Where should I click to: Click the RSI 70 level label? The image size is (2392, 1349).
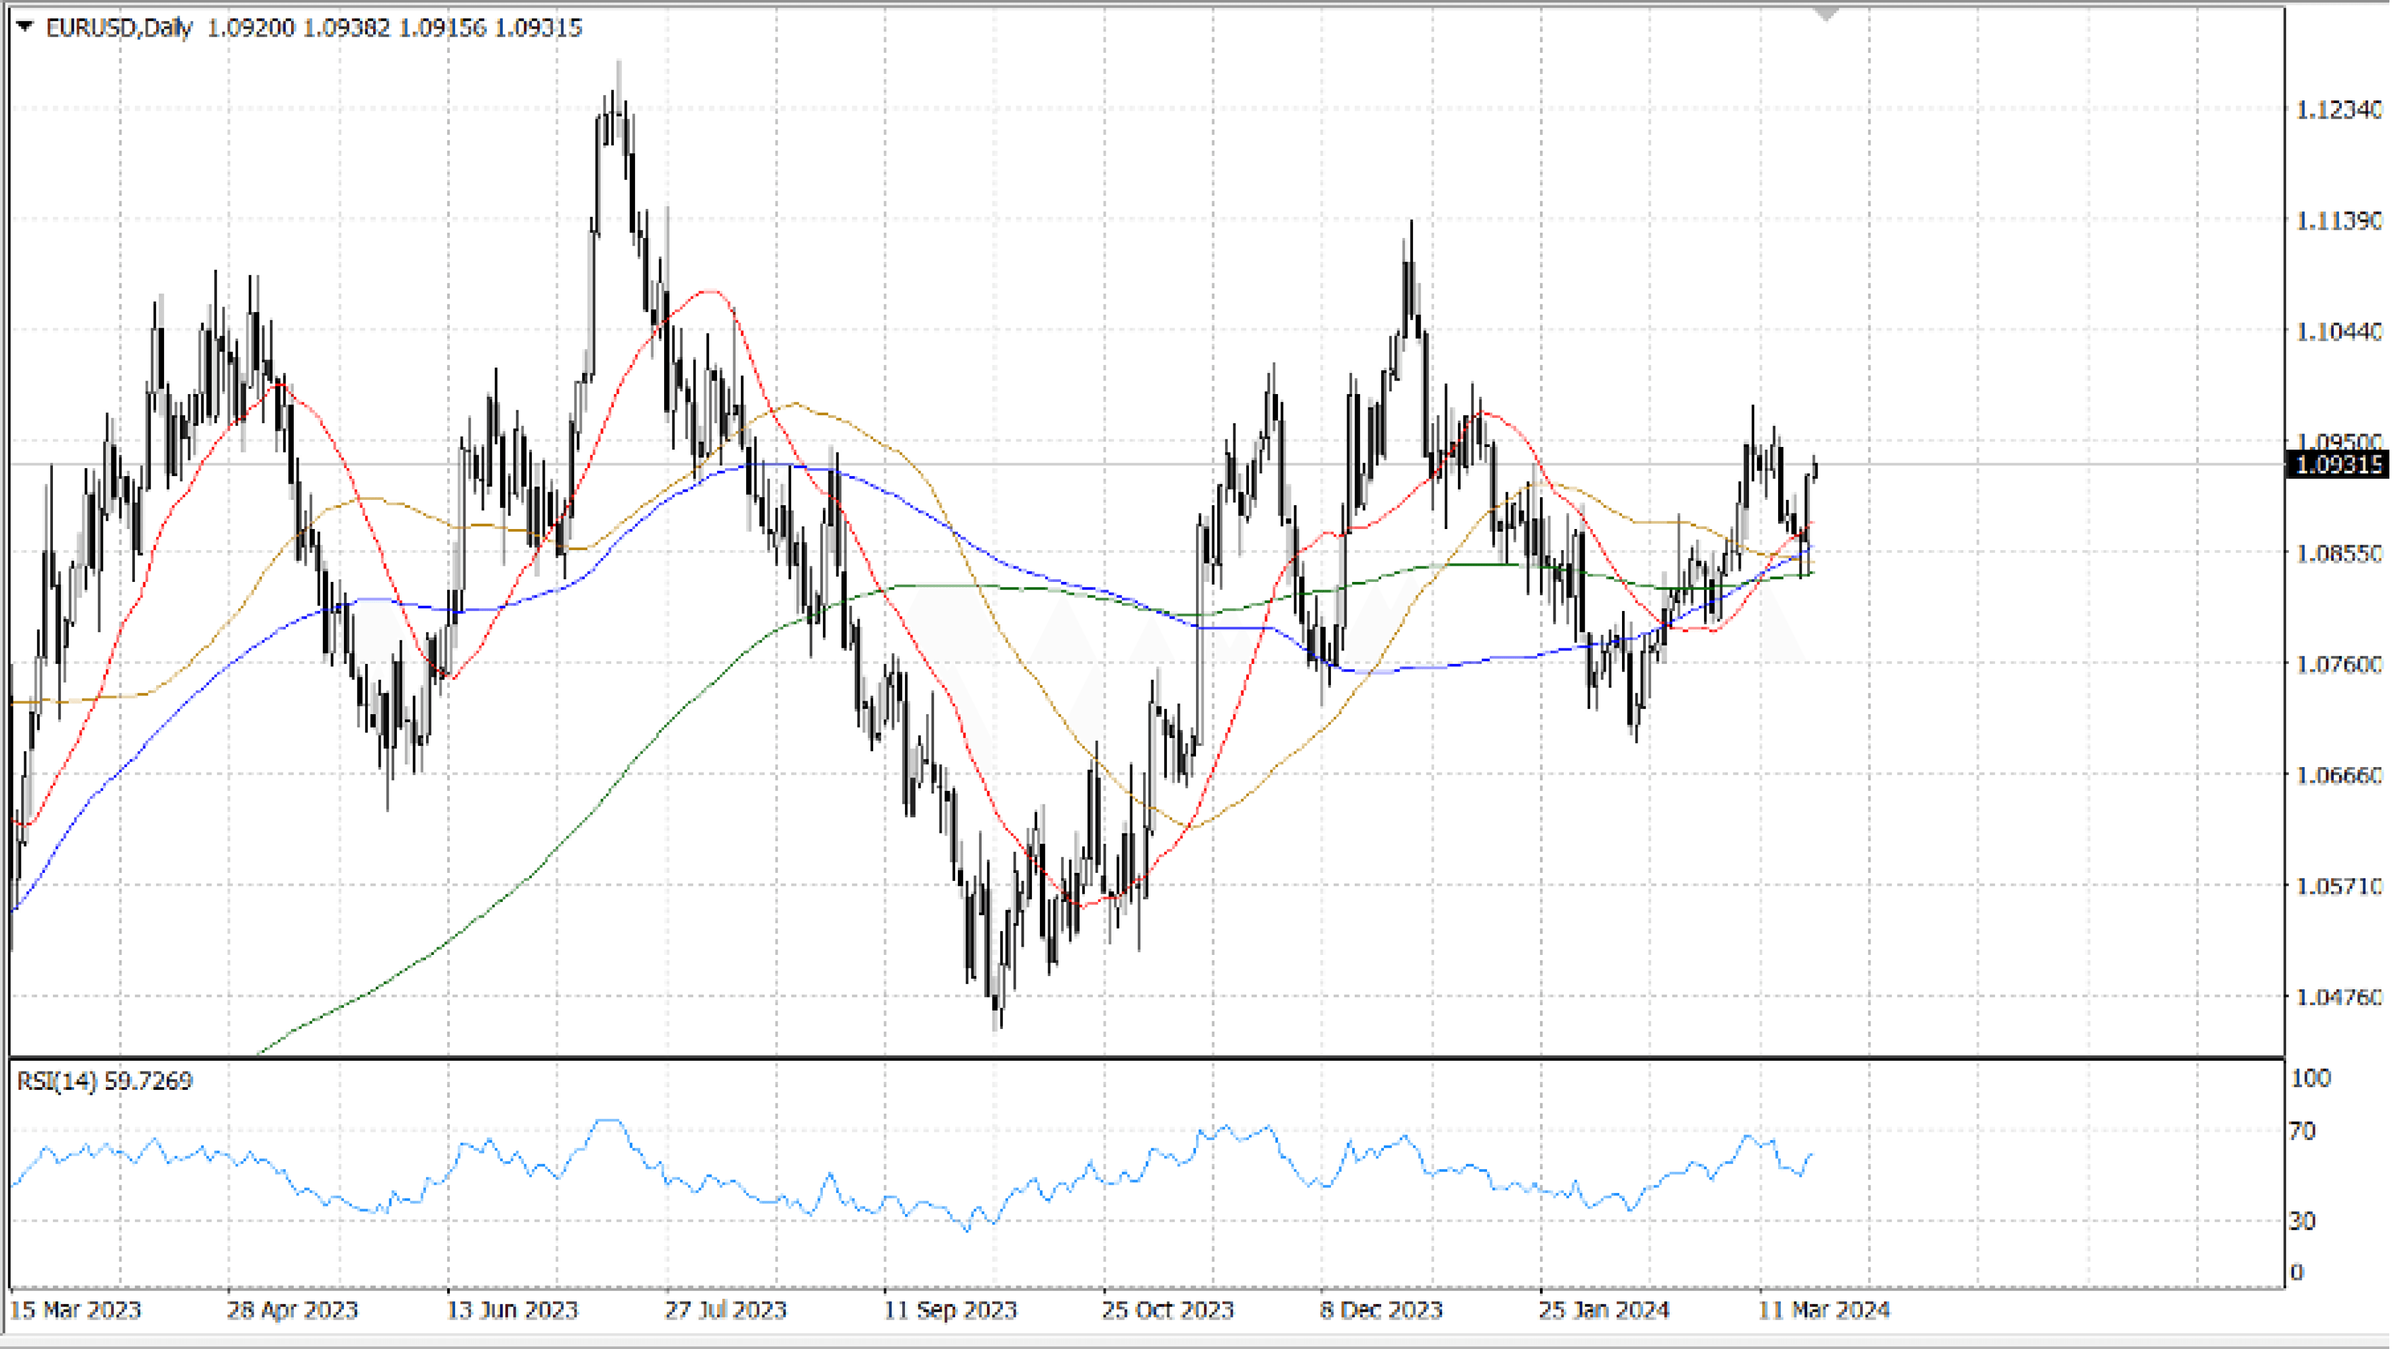tap(2303, 1131)
